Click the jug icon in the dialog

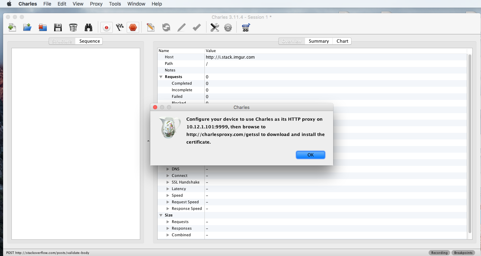point(169,127)
